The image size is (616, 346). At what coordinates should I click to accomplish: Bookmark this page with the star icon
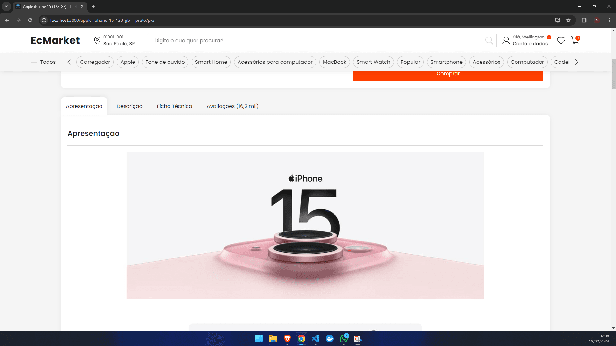[568, 20]
